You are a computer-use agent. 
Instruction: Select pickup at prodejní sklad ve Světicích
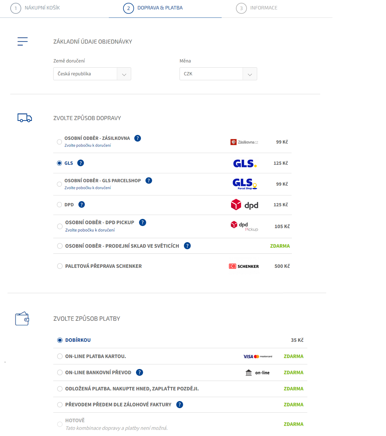(x=60, y=246)
